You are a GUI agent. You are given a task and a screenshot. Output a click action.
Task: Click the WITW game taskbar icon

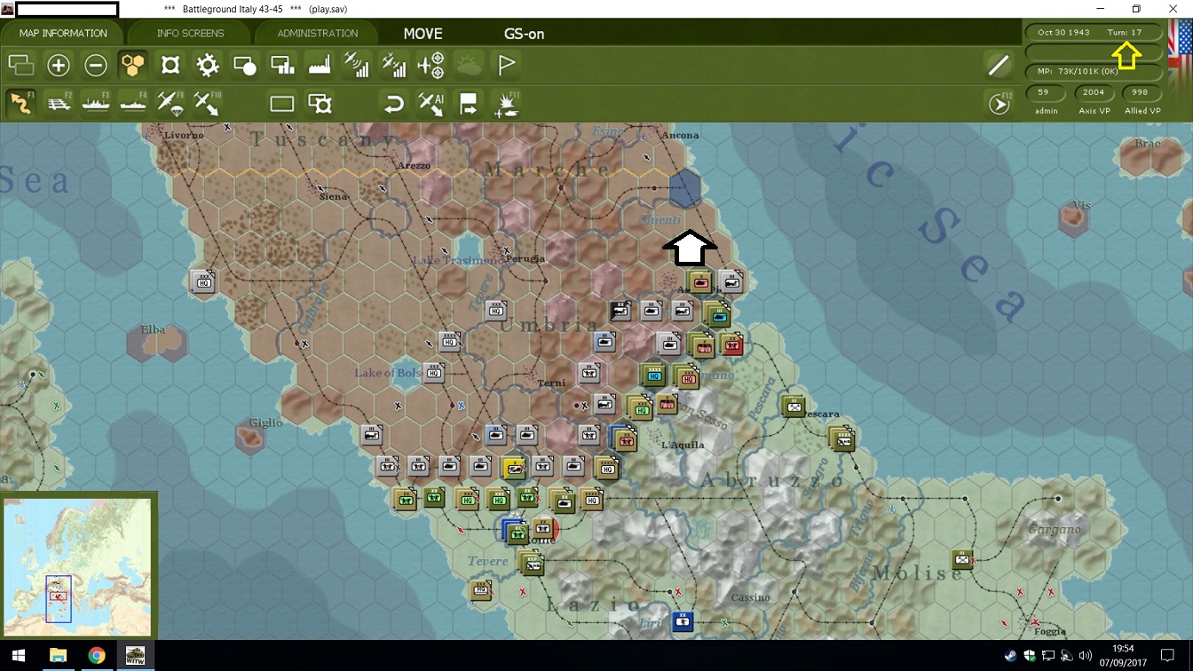tap(136, 656)
